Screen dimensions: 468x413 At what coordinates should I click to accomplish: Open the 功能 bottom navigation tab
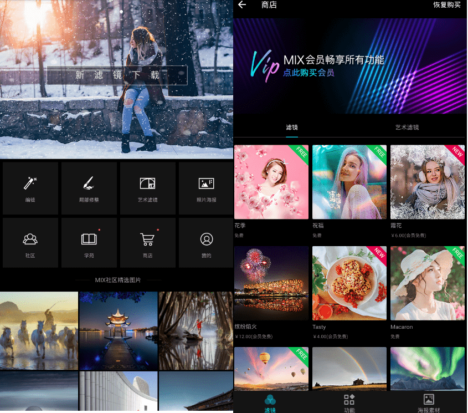(x=349, y=402)
